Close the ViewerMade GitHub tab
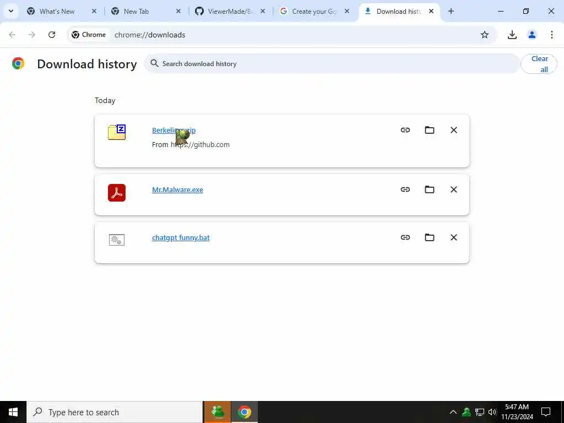Screen dimensions: 564x423 click(263, 11)
